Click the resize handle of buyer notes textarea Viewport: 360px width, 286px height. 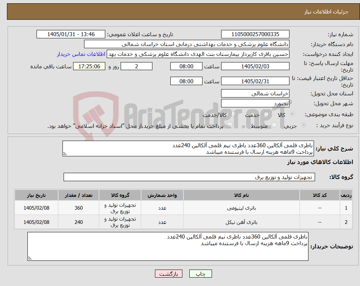pos(30,258)
